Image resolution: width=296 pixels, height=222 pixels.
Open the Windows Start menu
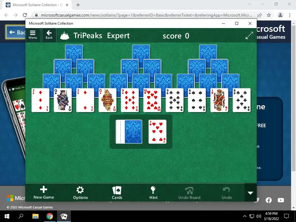(x=7, y=216)
